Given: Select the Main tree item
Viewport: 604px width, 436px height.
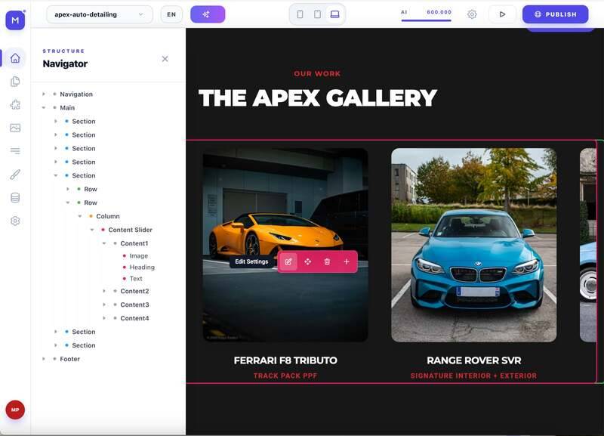Looking at the screenshot, I should (x=67, y=107).
